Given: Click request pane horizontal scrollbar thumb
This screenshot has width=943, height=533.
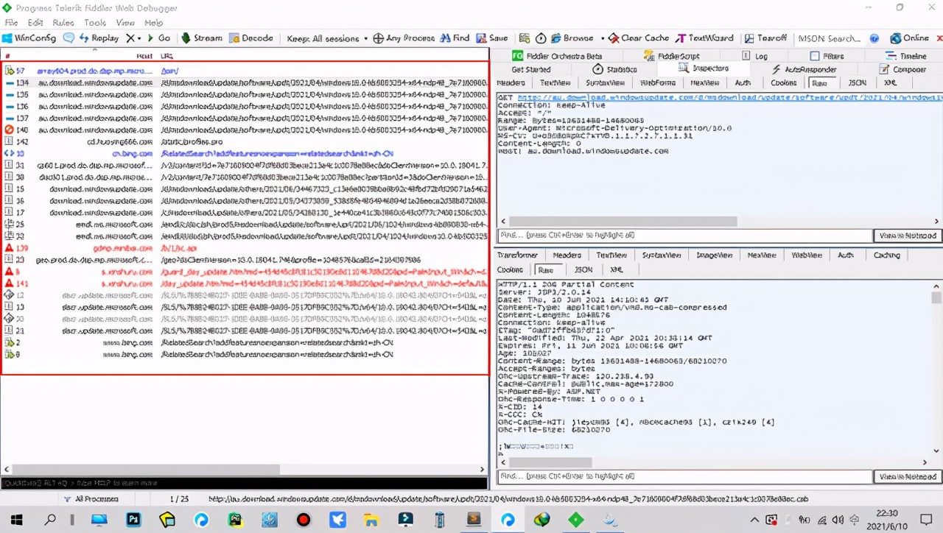Looking at the screenshot, I should tap(623, 222).
